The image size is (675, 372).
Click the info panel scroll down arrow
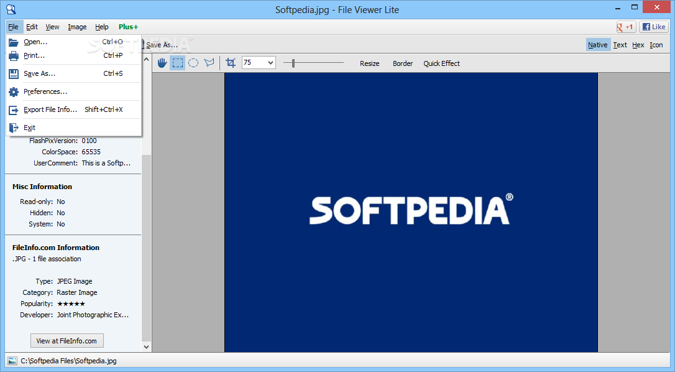[146, 346]
